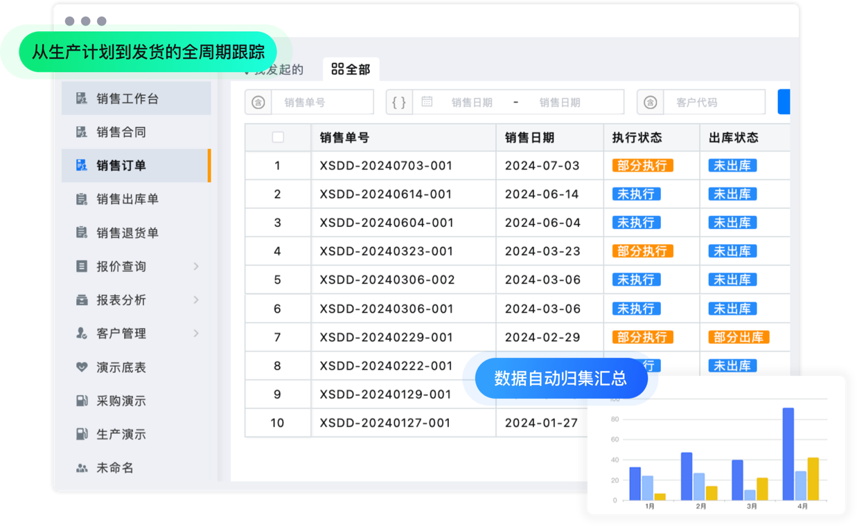This screenshot has width=857, height=526.
Task: Click the contains-filter icon beside 客户代码 field
Action: coord(650,102)
